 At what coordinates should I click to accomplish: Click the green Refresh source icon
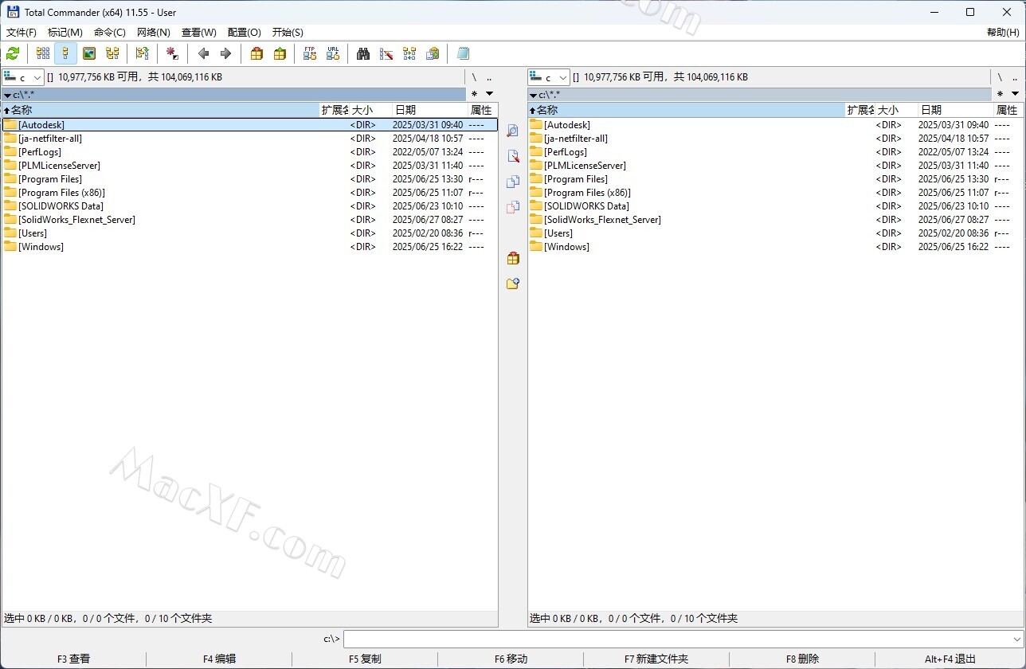point(13,53)
